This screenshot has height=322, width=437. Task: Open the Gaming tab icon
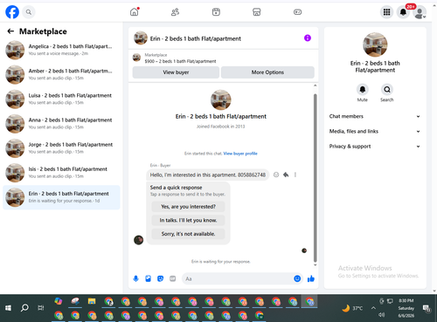pos(297,12)
